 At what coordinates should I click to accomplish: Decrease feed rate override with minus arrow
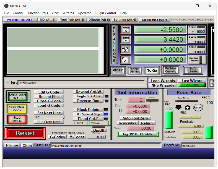179,107
